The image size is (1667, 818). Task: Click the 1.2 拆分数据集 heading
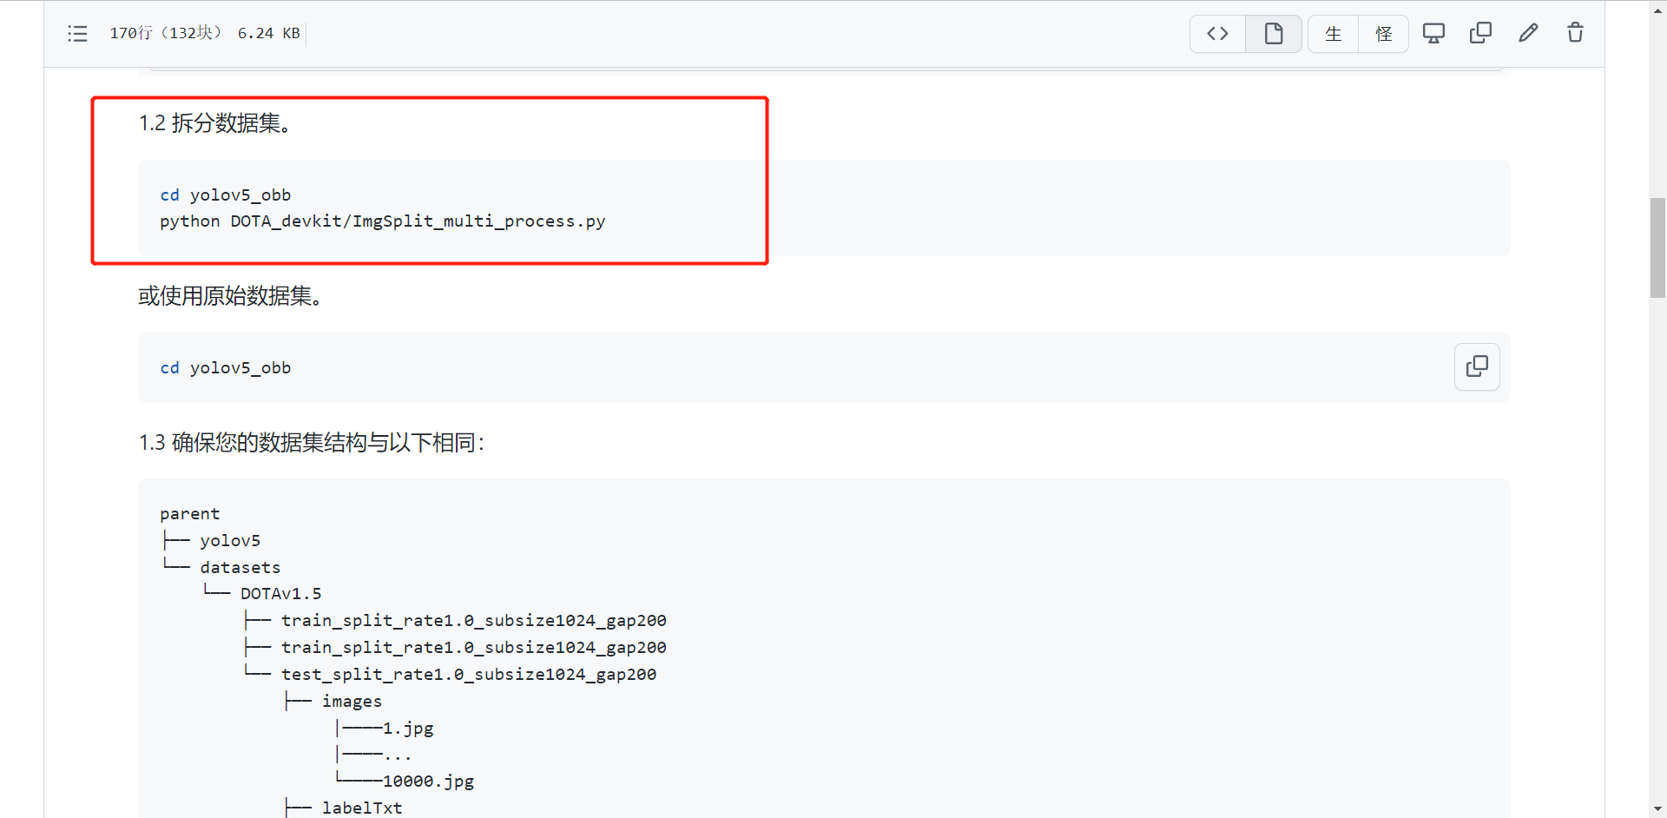(215, 123)
